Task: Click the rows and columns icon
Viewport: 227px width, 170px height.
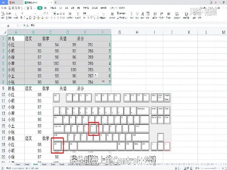Action: [161, 14]
